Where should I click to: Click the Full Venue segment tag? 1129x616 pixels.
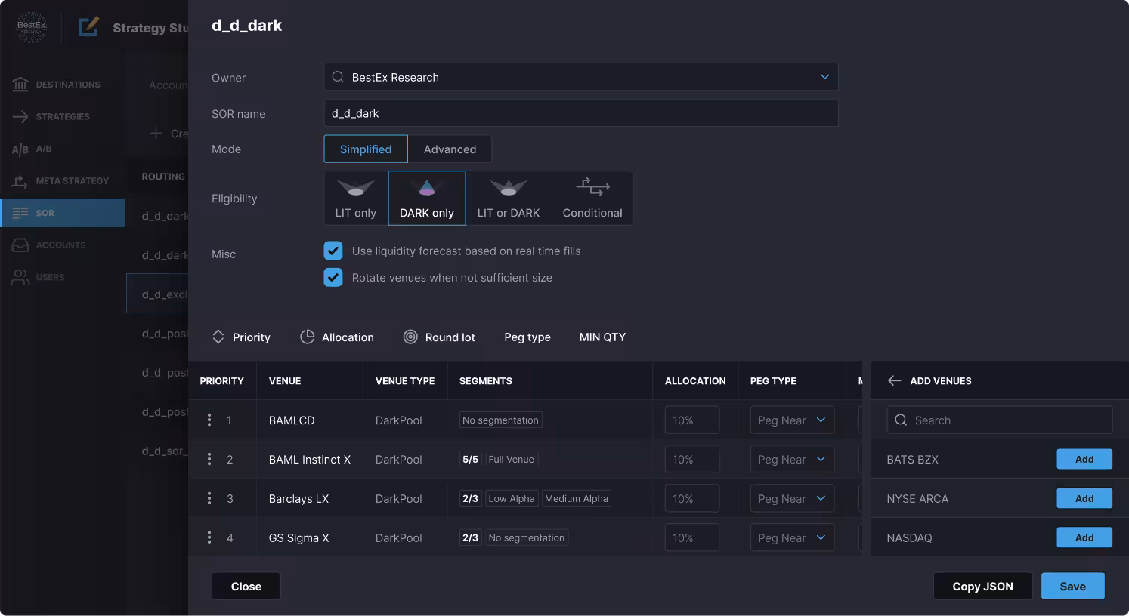511,459
